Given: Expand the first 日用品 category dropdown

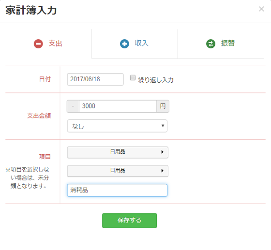Looking at the screenshot, I should (118, 152).
